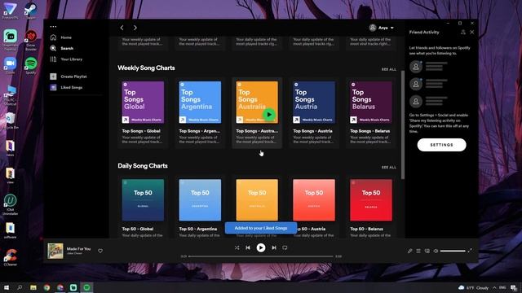This screenshot has height=293, width=522.
Task: Skip to next track
Action: pyautogui.click(x=274, y=247)
